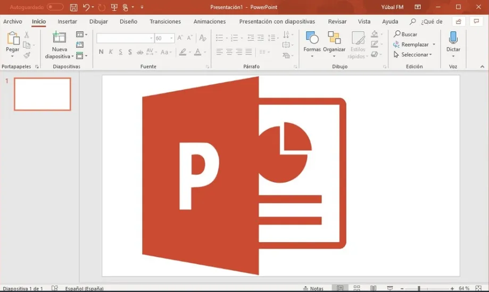Switch to the Revisar tab
The height and width of the screenshot is (292, 489).
pyautogui.click(x=337, y=21)
